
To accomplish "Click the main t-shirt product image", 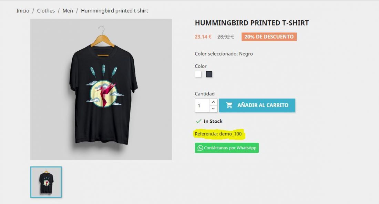I will click(101, 90).
